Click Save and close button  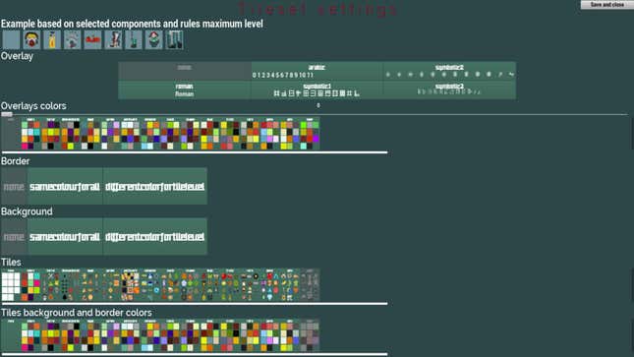tap(606, 5)
